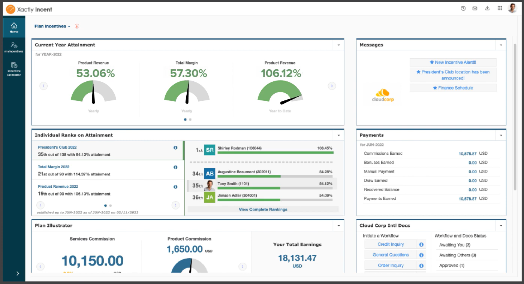Open the Commissions Earned amount 10,578.87

point(467,154)
